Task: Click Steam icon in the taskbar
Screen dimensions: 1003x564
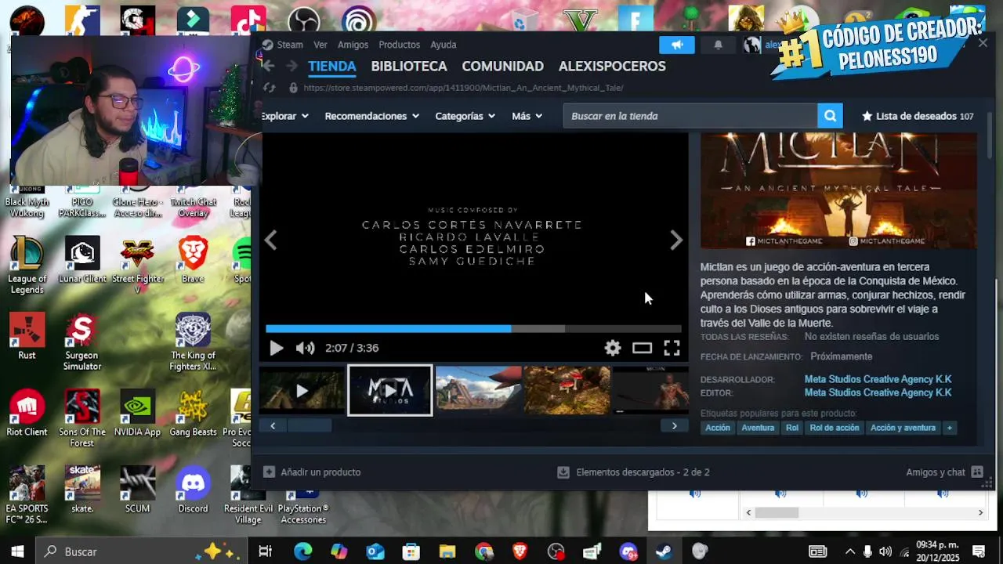Action: 664,551
